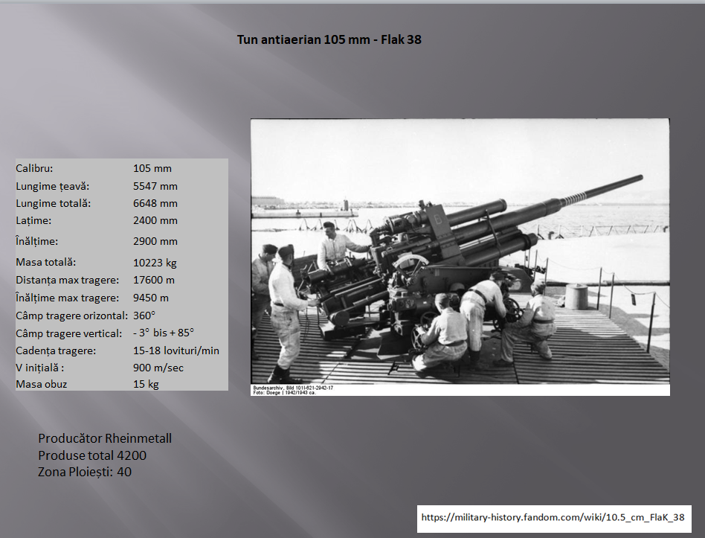
Task: Select the '10223 kg' mass value
Action: [x=155, y=263]
